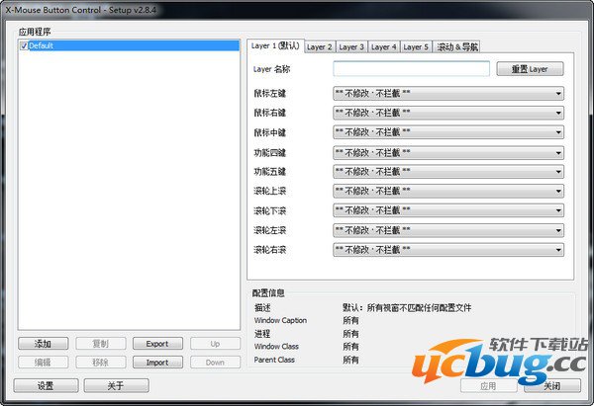Click the 重置 Layer button
The width and height of the screenshot is (594, 406).
[x=530, y=69]
